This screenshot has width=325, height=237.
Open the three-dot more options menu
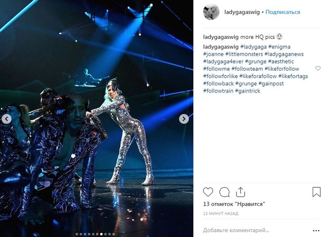click(x=316, y=231)
